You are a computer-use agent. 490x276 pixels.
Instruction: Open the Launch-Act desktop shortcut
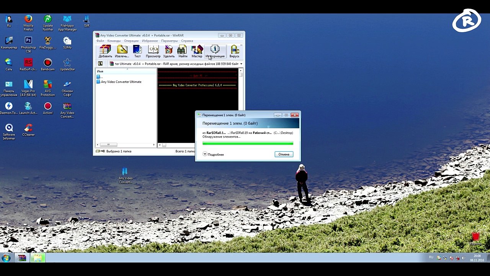28,108
